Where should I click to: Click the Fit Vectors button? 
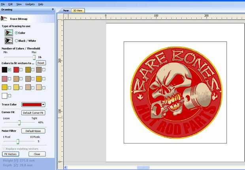(10, 154)
